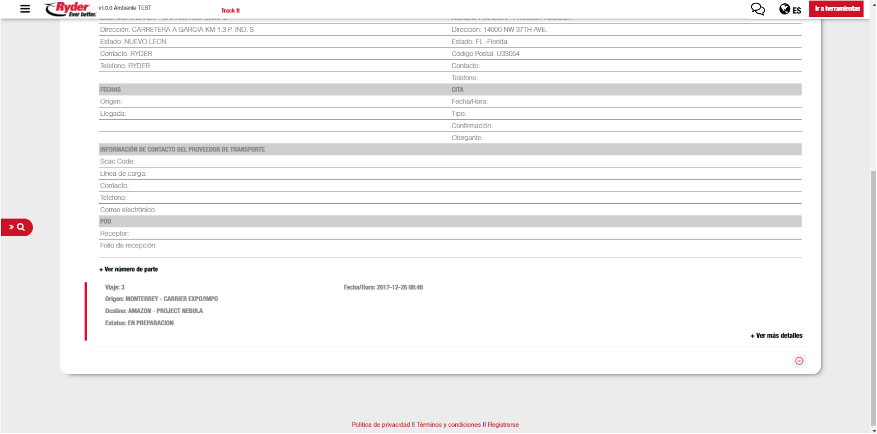Open the hamburger navigation menu
The height and width of the screenshot is (434, 877).
pyautogui.click(x=25, y=9)
